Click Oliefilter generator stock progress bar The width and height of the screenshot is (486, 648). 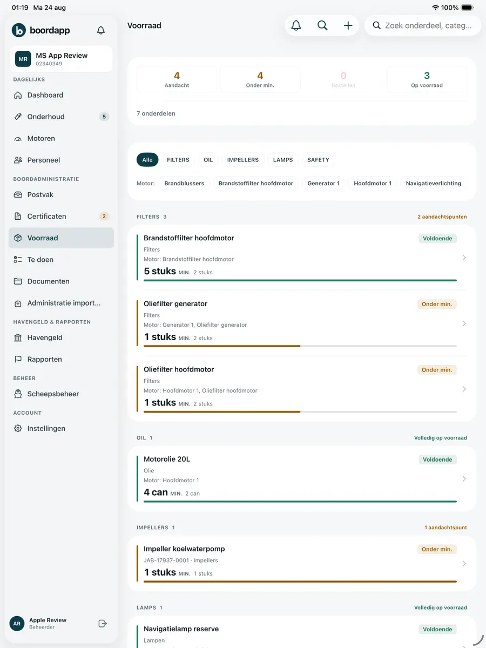coord(300,346)
